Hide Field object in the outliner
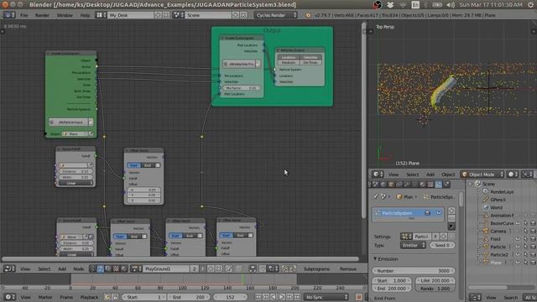The height and width of the screenshot is (302, 537). coord(519,239)
